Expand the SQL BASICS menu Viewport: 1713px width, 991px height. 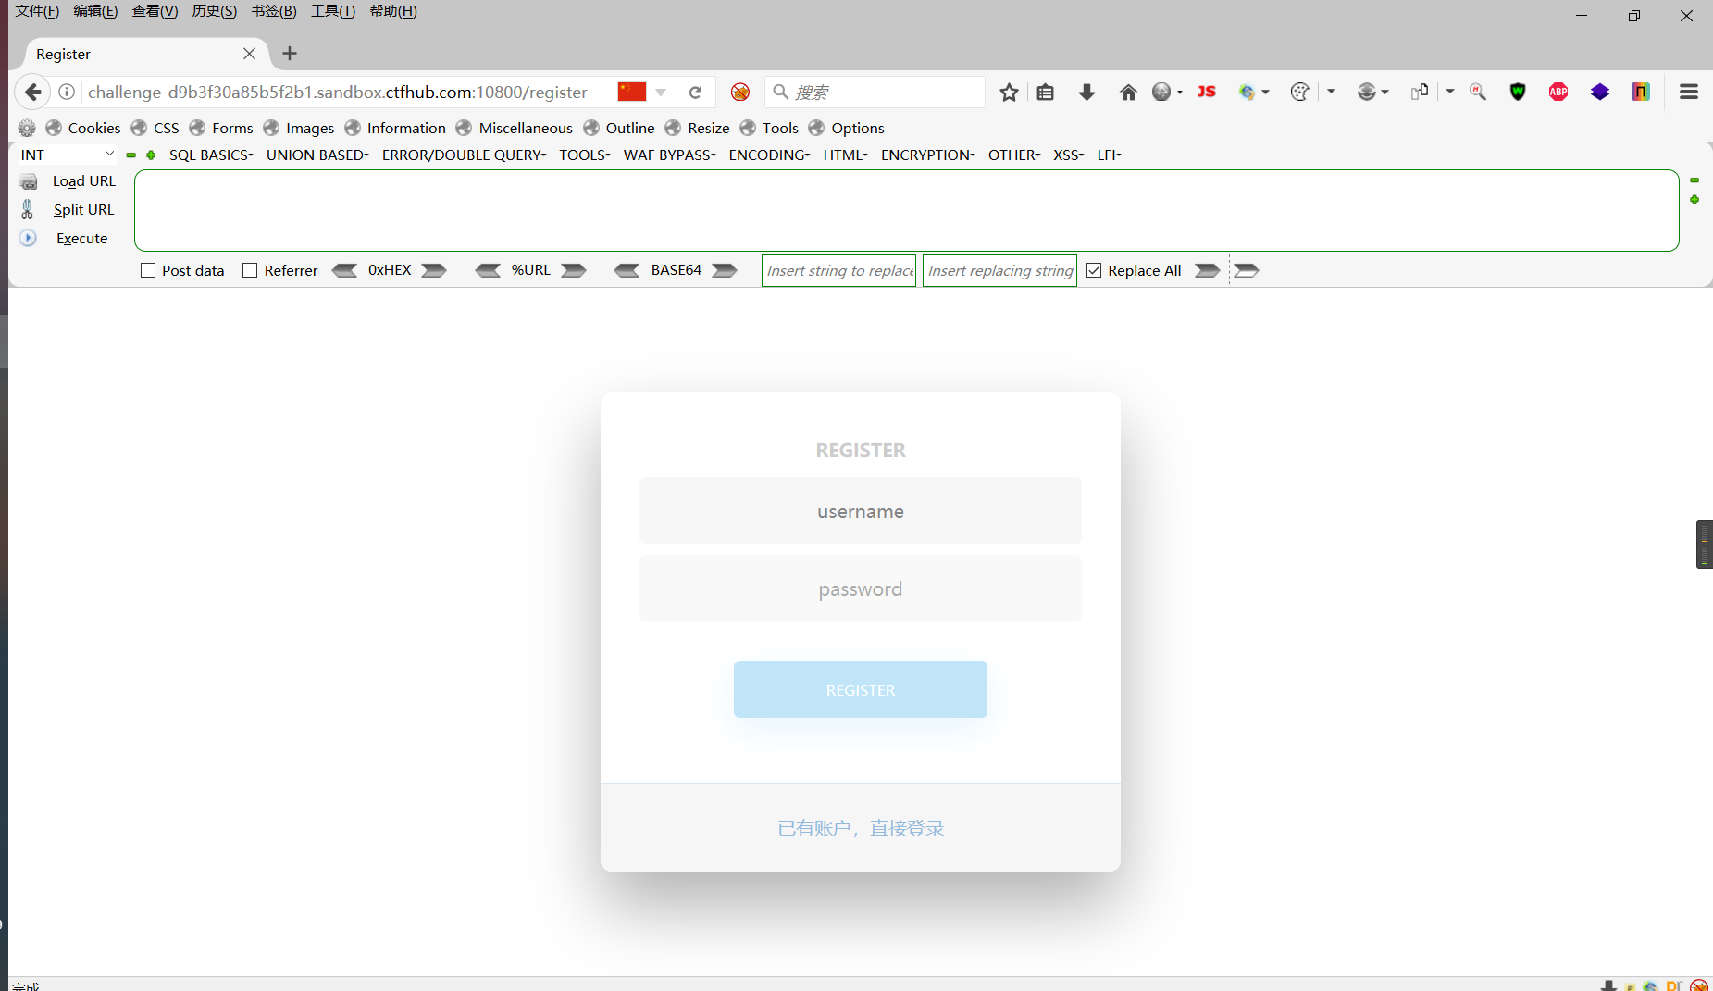210,155
